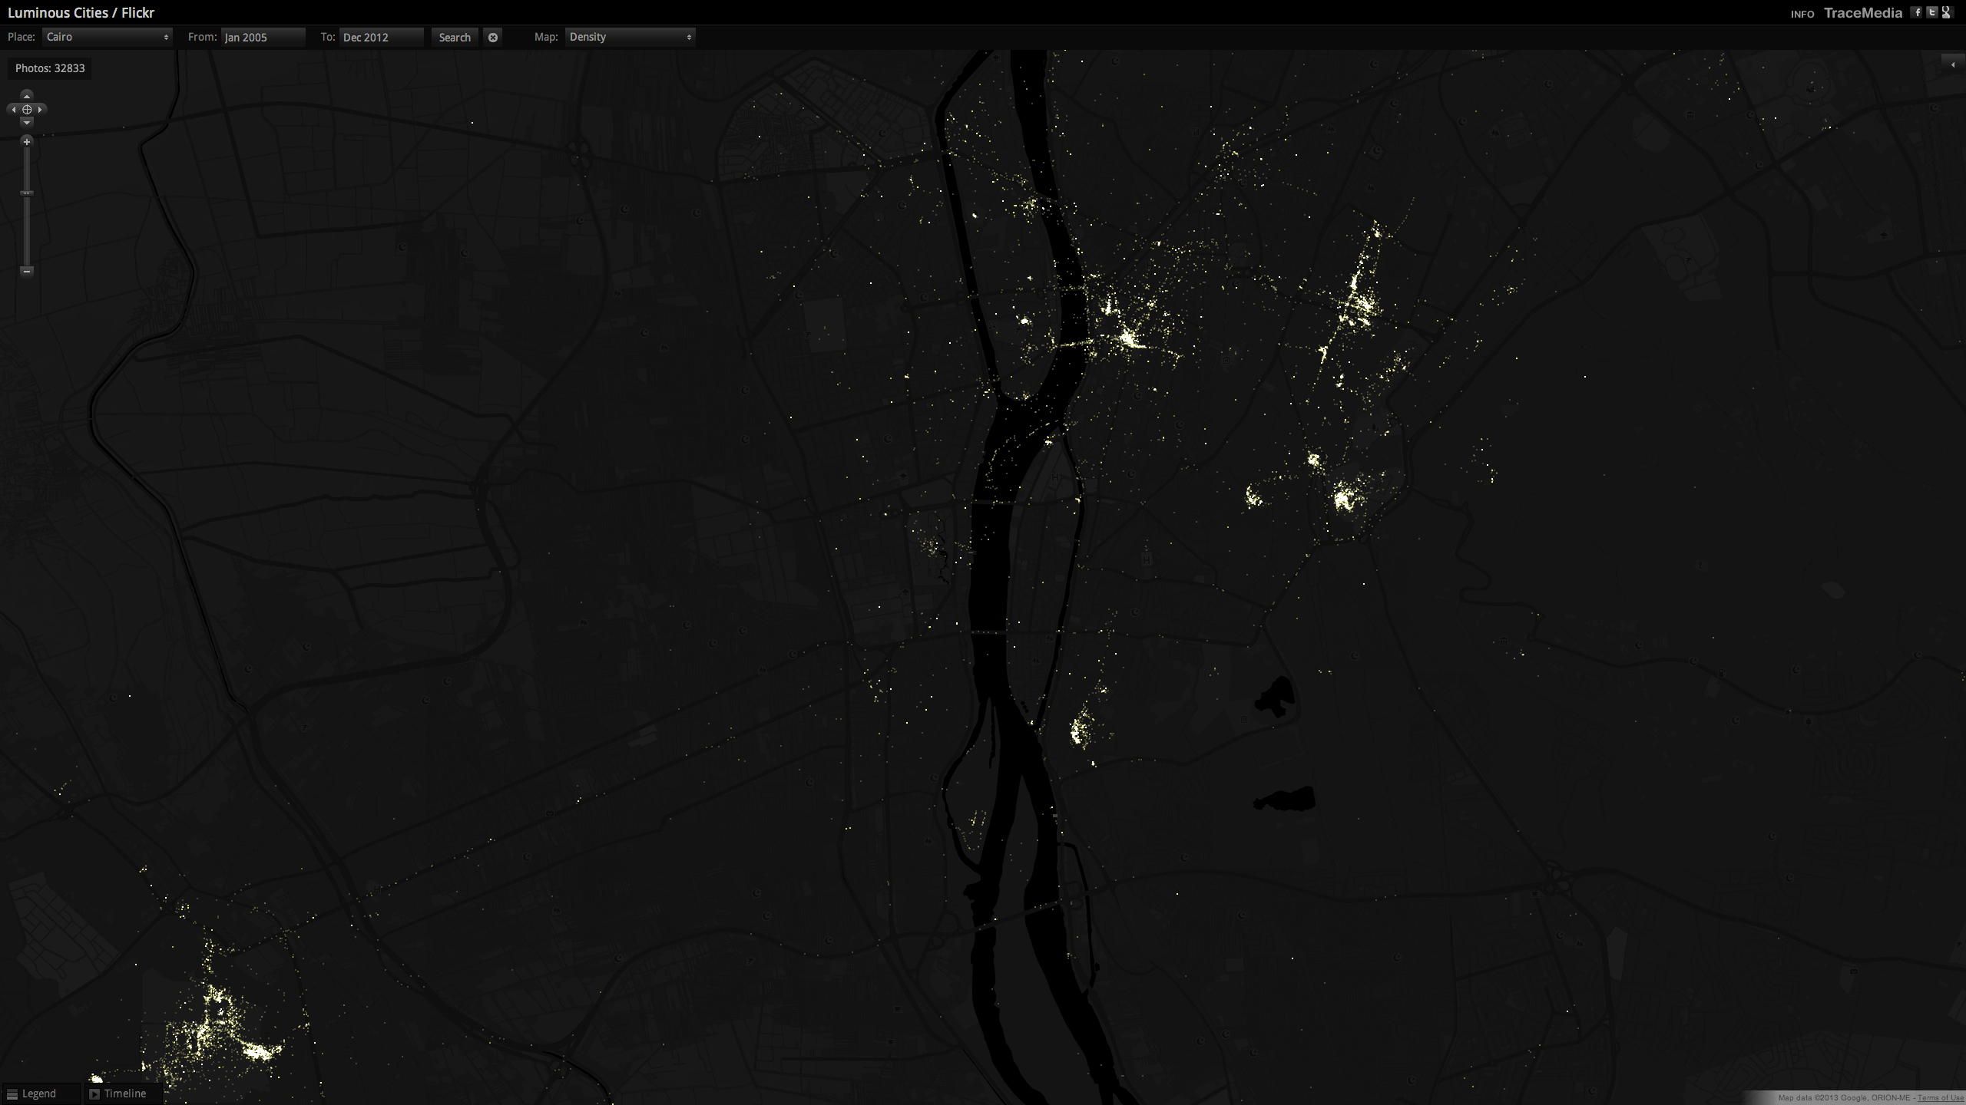Screen dimensions: 1966x1105
Task: Open the TraceMedia link
Action: [x=1862, y=13]
